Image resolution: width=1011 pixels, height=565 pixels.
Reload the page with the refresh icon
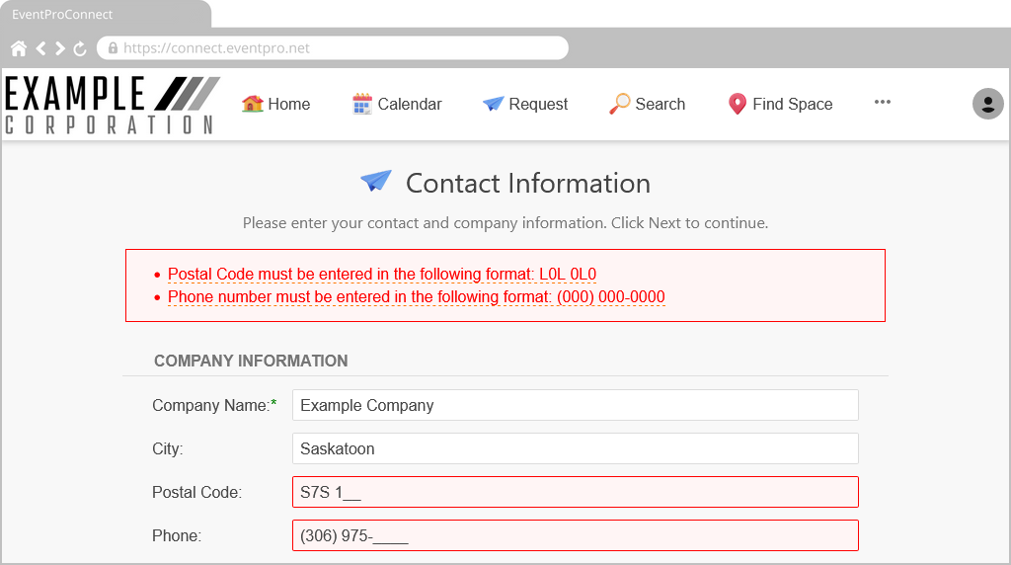[80, 48]
